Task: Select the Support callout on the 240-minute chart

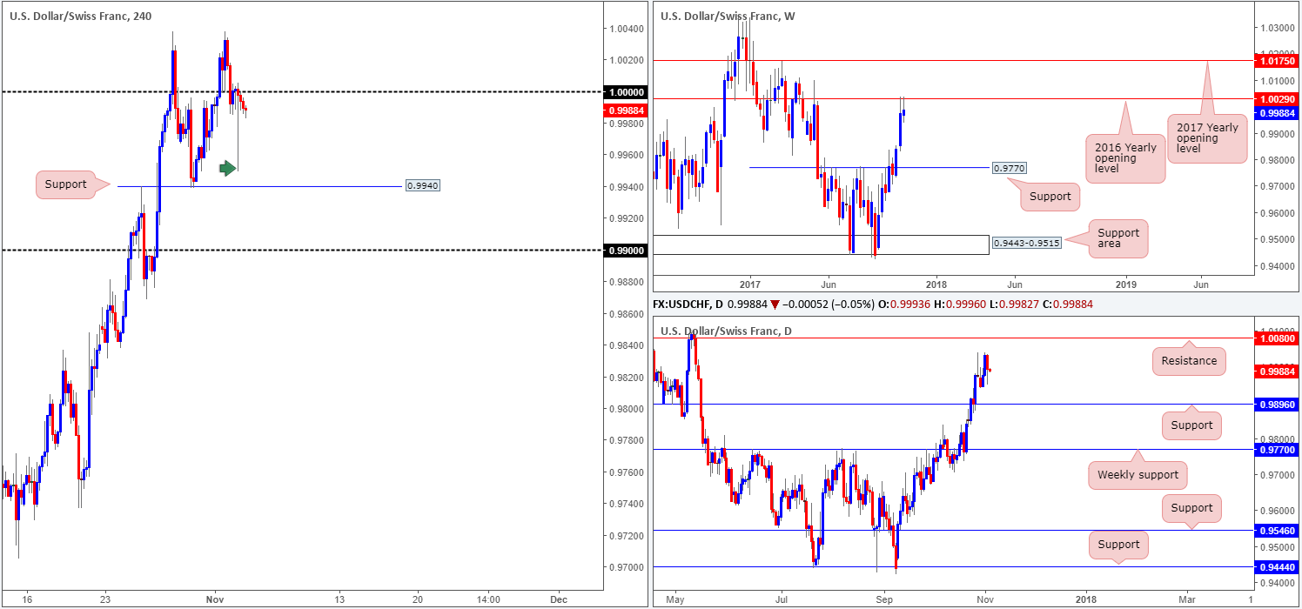Action: pyautogui.click(x=66, y=184)
